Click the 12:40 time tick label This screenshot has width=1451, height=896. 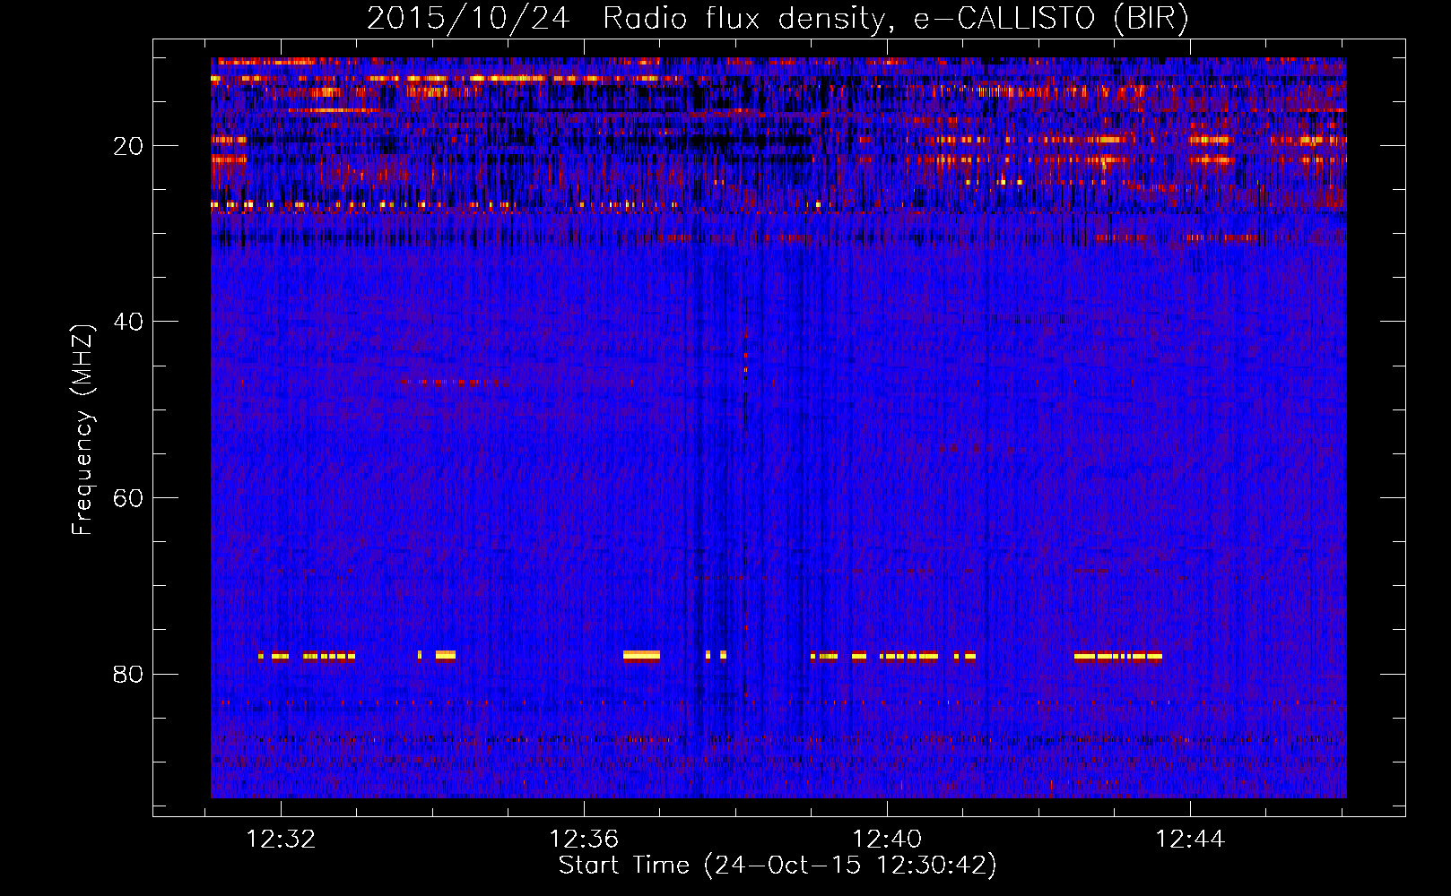click(887, 840)
